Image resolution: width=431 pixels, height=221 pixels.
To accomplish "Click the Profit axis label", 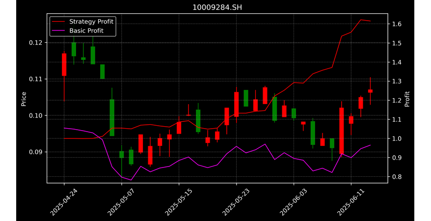I will point(407,99).
